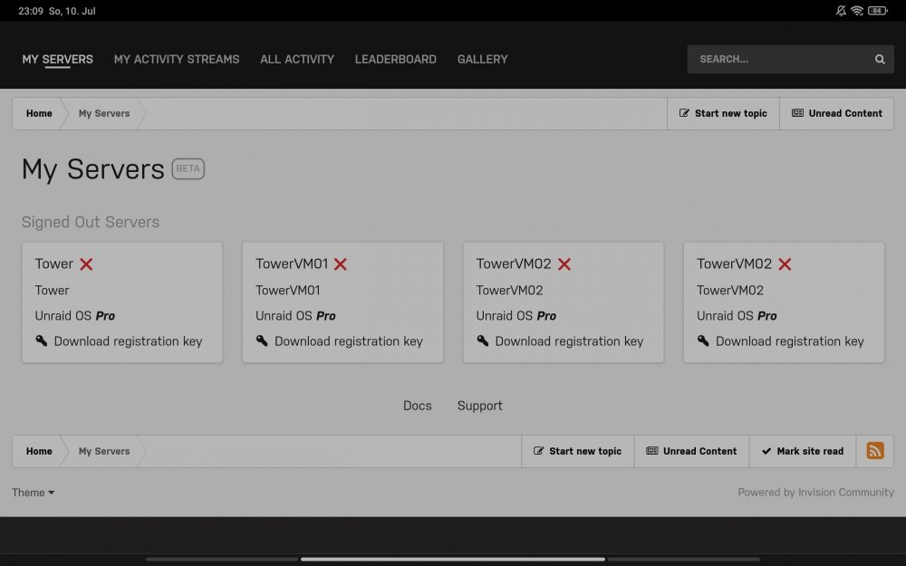This screenshot has height=566, width=906.
Task: Open Powered by Invision Community link
Action: point(815,492)
